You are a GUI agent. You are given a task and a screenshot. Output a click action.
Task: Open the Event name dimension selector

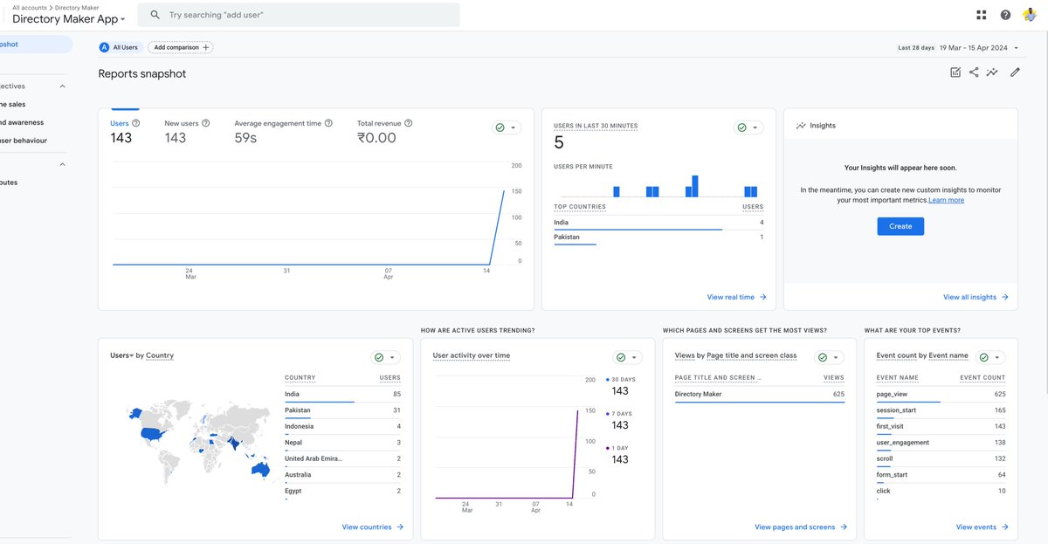[948, 355]
